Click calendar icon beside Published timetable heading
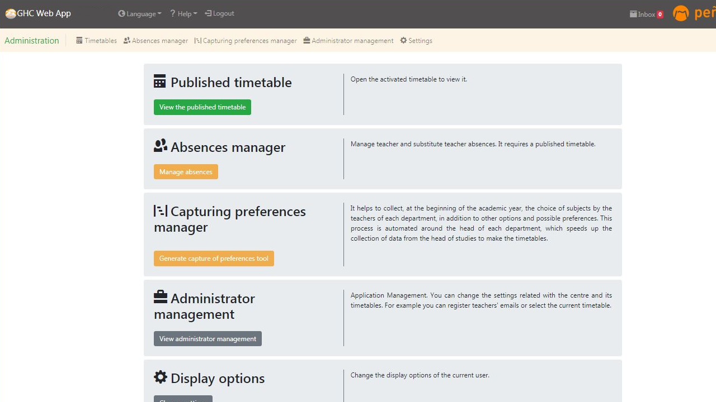Image resolution: width=716 pixels, height=402 pixels. (160, 82)
